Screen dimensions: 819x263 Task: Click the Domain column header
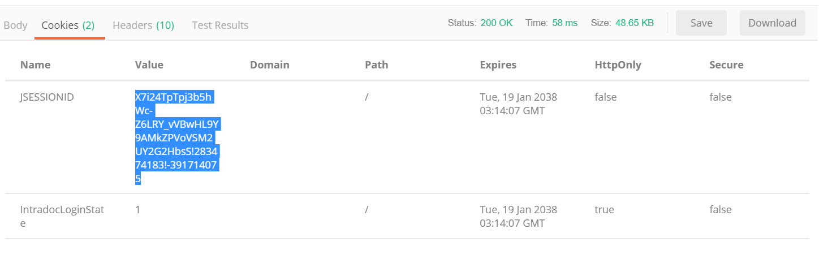pyautogui.click(x=270, y=65)
